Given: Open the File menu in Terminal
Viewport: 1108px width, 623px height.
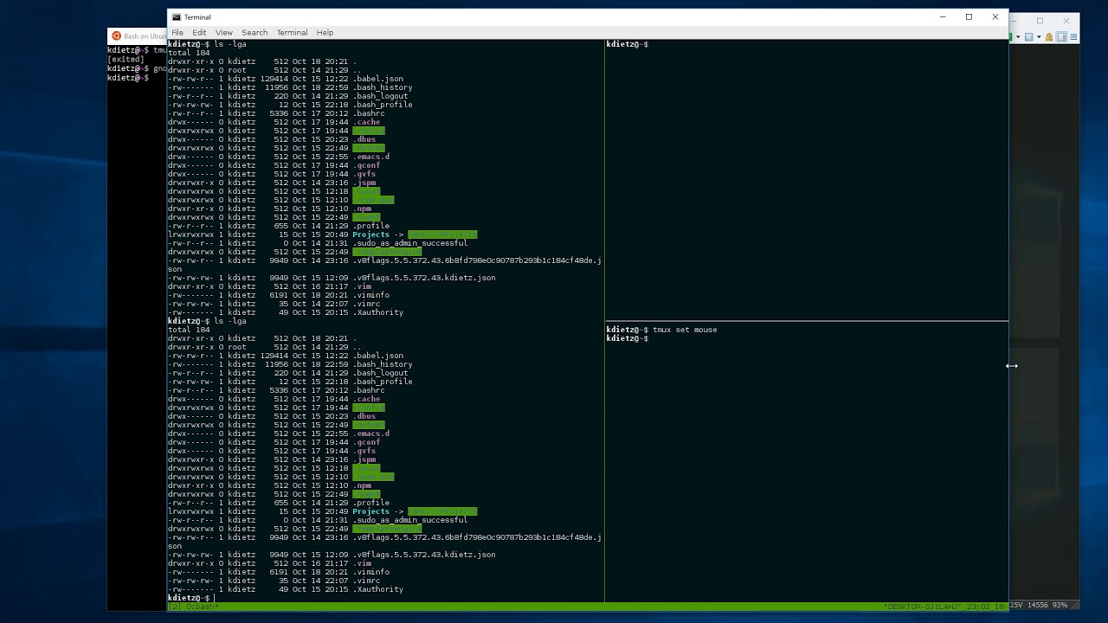Looking at the screenshot, I should [177, 32].
